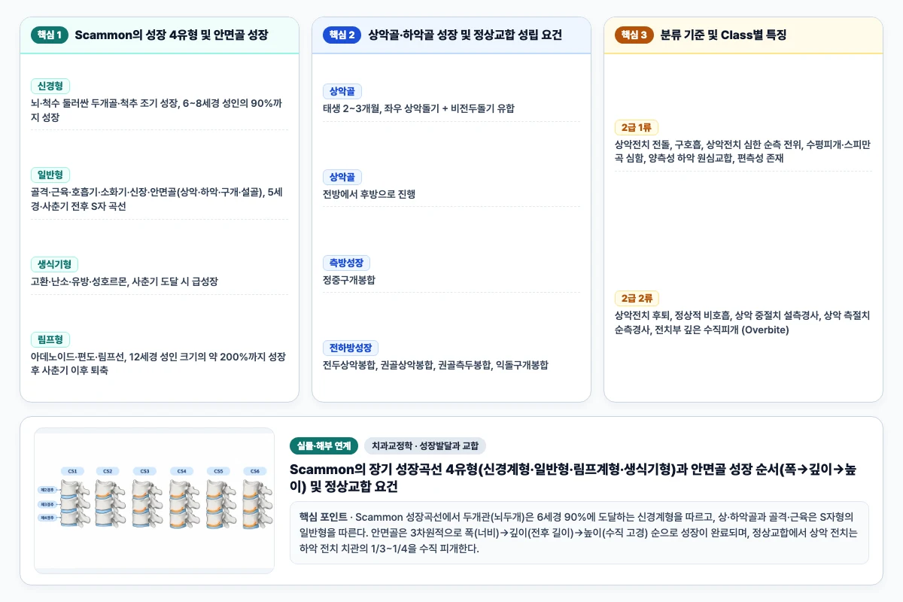Click the '치과교정학 · 성장발달과 교합' tag

[x=425, y=445]
